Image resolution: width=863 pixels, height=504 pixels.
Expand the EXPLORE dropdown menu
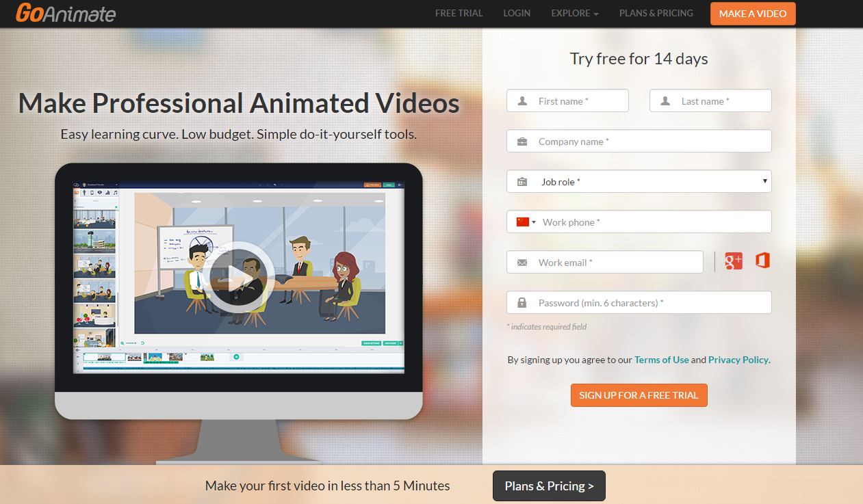click(x=575, y=13)
